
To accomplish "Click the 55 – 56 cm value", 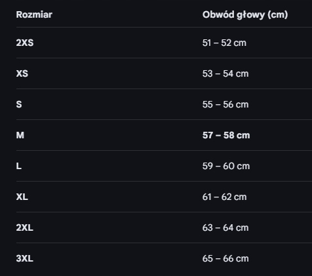I will point(225,104).
